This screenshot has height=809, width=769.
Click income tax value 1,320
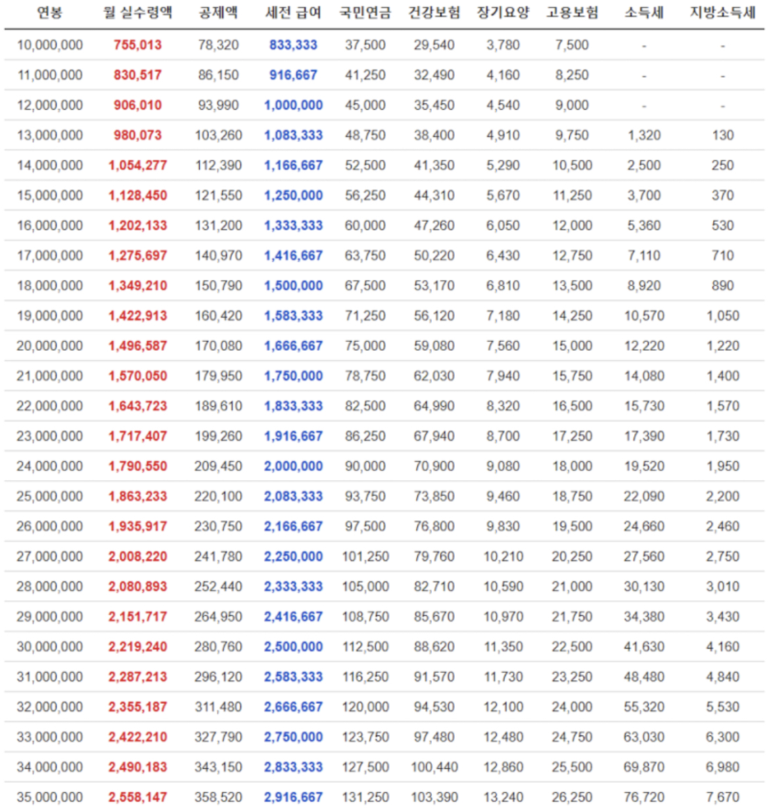pos(644,135)
